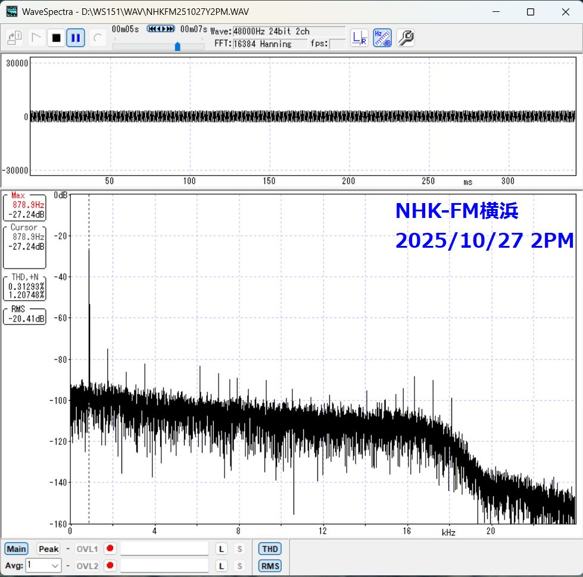Open the wrench settings icon
Screen dimensions: 583x577
405,38
